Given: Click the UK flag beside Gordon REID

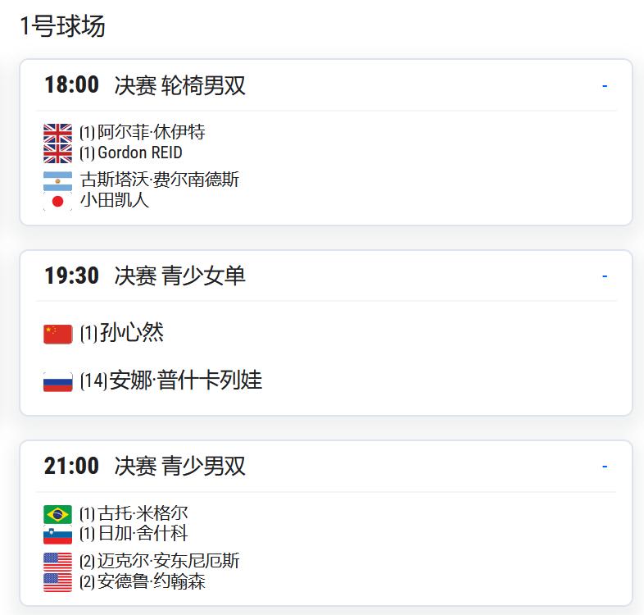Looking at the screenshot, I should point(57,153).
